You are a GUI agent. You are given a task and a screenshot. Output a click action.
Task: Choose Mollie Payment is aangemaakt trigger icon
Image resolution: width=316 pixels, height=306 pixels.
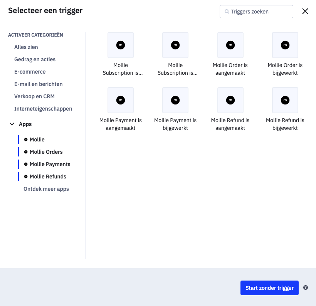(x=121, y=100)
